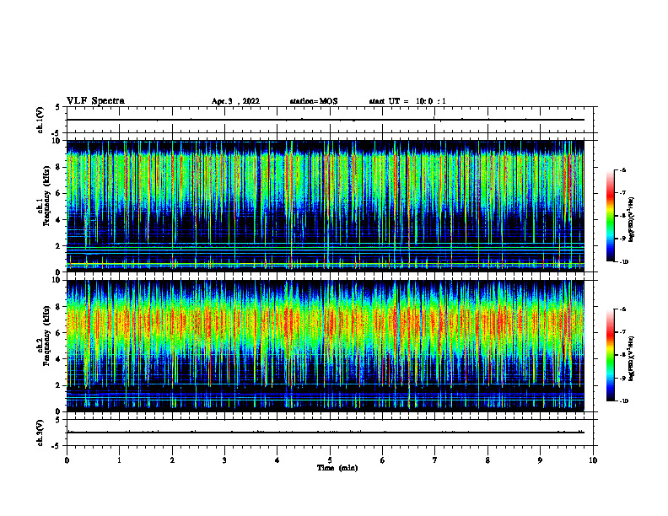Click the "station=MOS" header label

click(314, 101)
